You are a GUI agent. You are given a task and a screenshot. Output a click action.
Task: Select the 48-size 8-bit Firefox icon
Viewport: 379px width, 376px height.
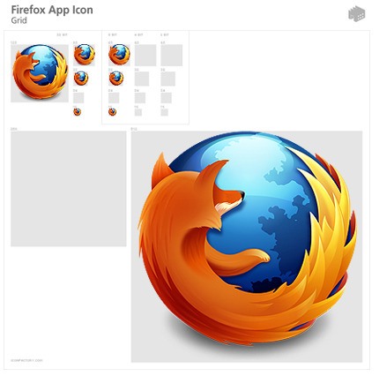[119, 55]
